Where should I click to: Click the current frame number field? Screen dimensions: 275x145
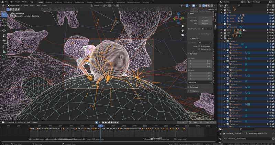pos(183,122)
